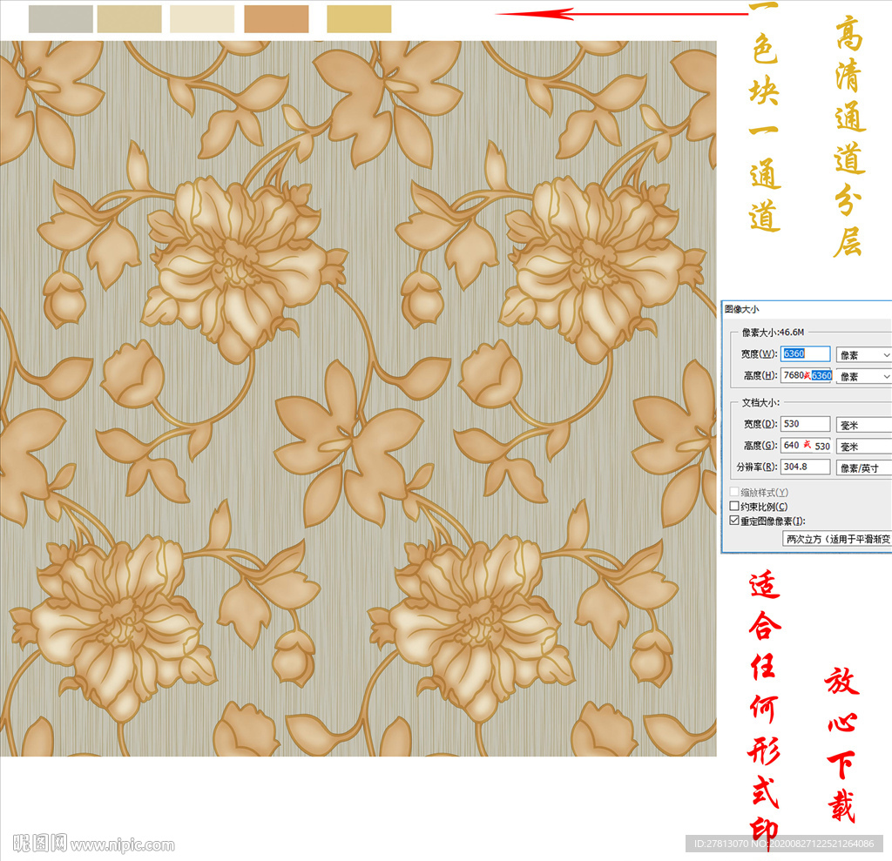Screen dimensions: 892x861
Task: Click the pixel height (高度 H) field showing 7680
Action: point(807,375)
